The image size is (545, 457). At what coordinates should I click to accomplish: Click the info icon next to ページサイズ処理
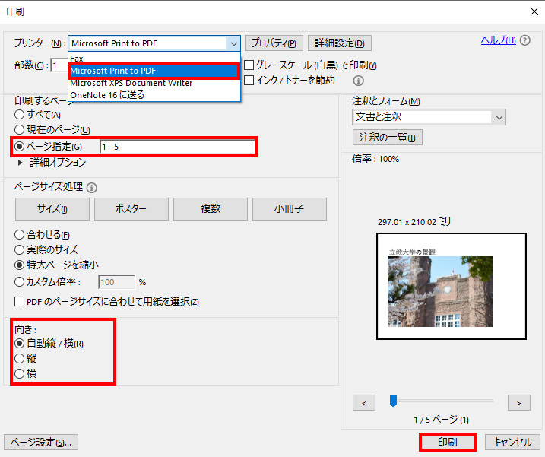tap(92, 187)
